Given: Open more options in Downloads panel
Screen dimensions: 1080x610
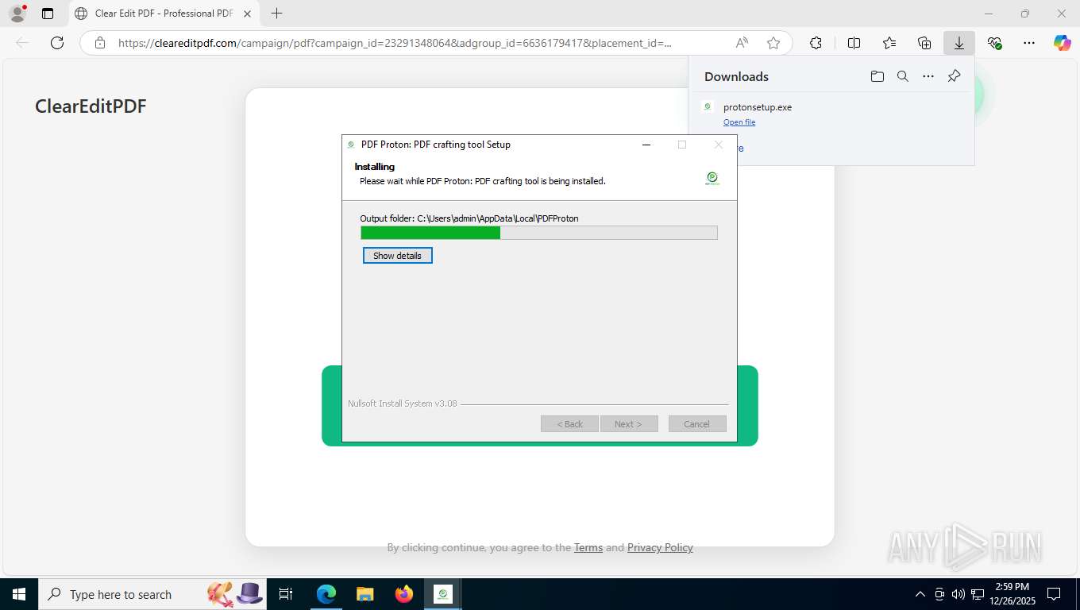Looking at the screenshot, I should tap(928, 76).
